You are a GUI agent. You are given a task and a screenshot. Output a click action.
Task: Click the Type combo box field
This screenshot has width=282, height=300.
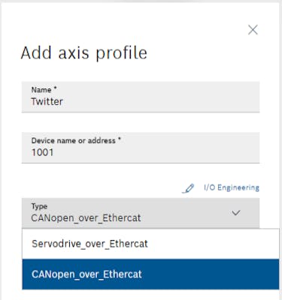141,213
